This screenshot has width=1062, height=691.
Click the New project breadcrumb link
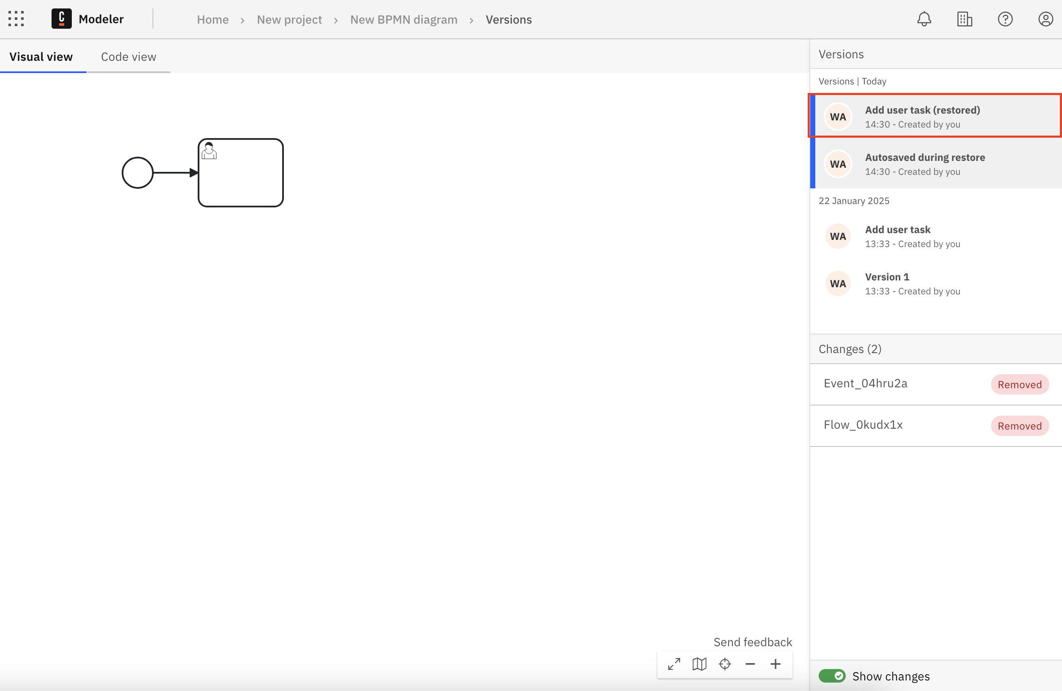289,19
